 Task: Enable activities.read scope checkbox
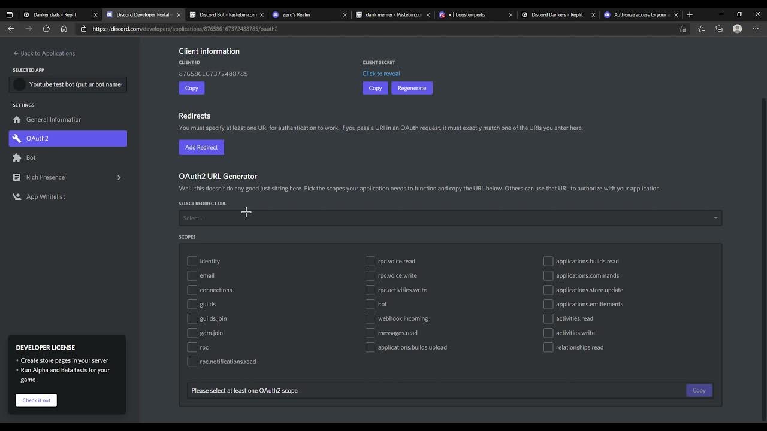coord(548,318)
